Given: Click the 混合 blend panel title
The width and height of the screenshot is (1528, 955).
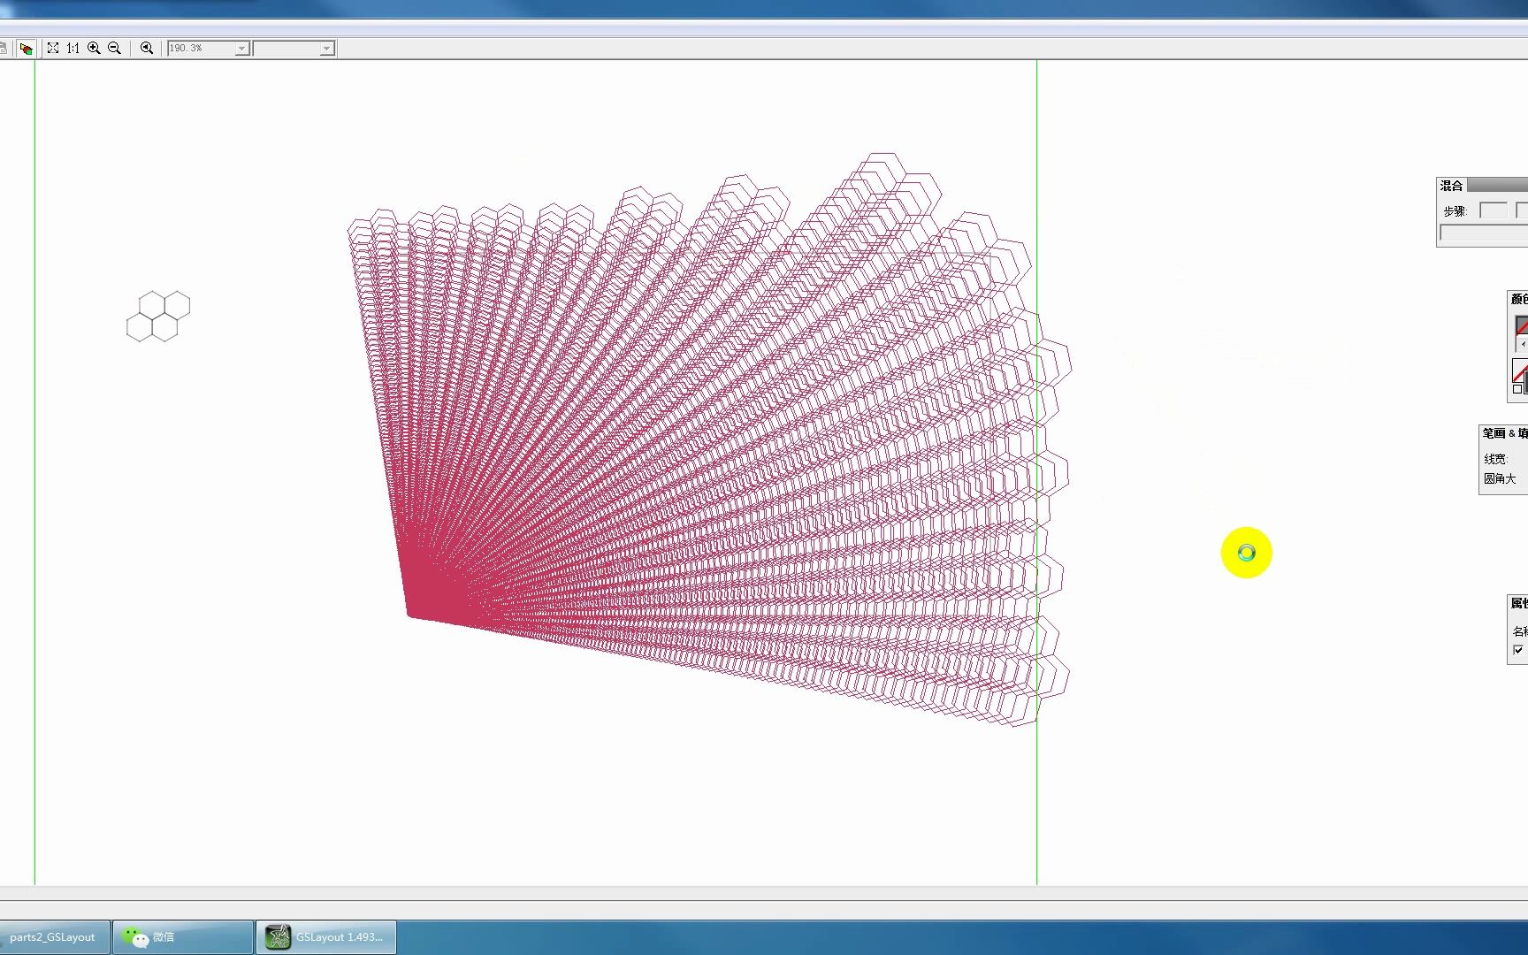Looking at the screenshot, I should 1451,186.
